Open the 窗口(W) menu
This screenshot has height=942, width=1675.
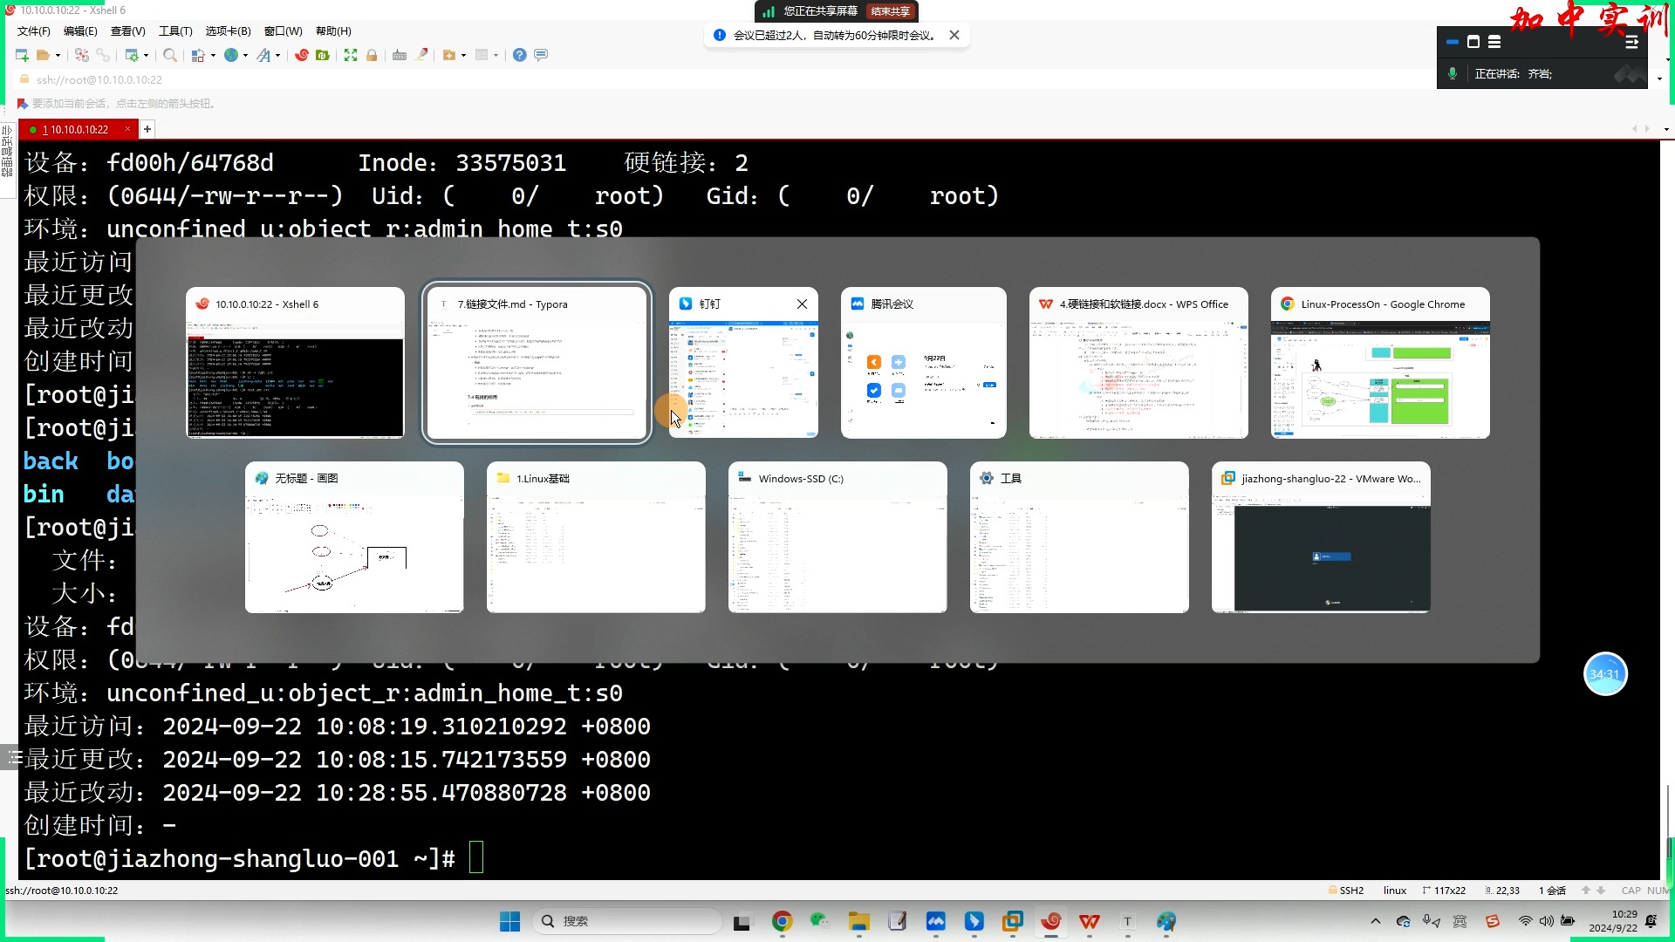284,31
